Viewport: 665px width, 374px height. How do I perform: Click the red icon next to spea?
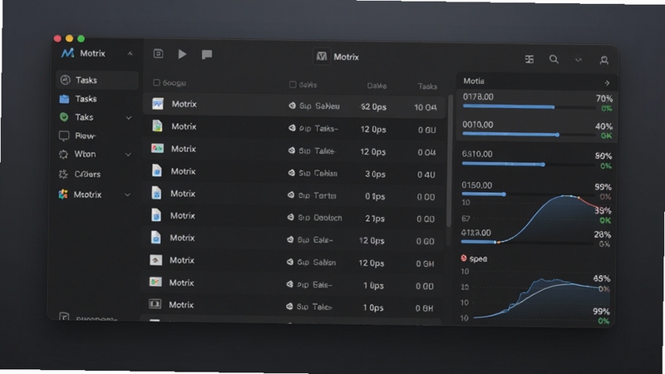(464, 258)
